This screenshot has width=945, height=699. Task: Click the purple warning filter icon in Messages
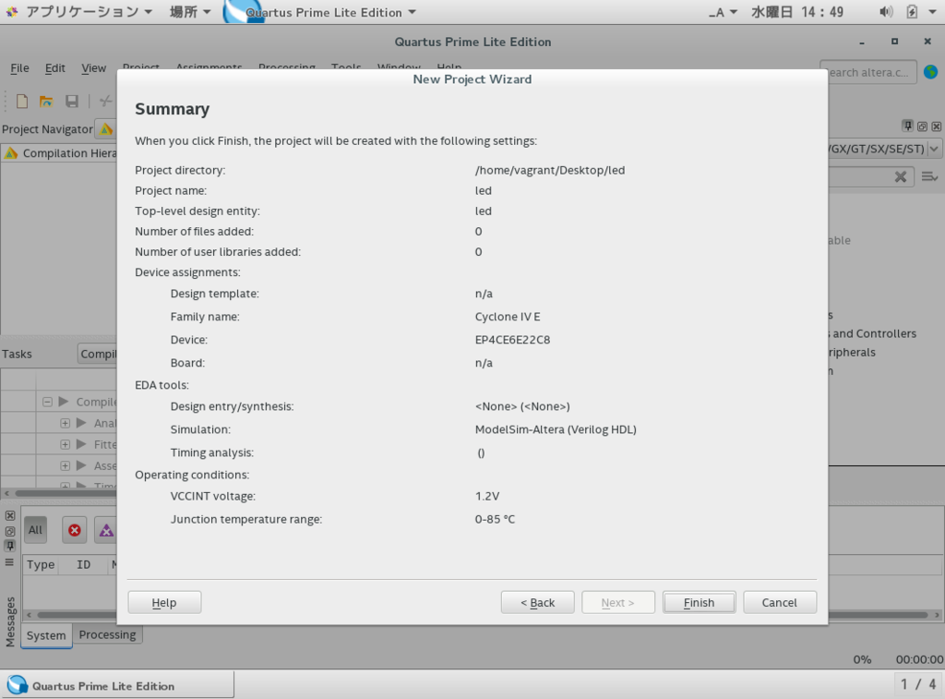[106, 530]
